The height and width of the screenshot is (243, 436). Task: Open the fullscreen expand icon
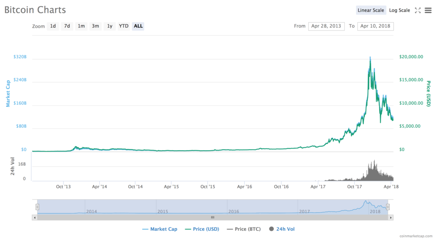pos(418,10)
